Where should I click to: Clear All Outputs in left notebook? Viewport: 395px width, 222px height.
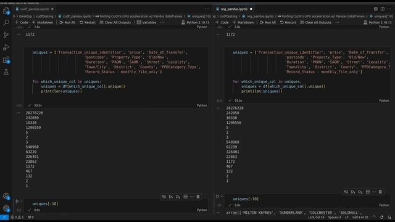115,22
